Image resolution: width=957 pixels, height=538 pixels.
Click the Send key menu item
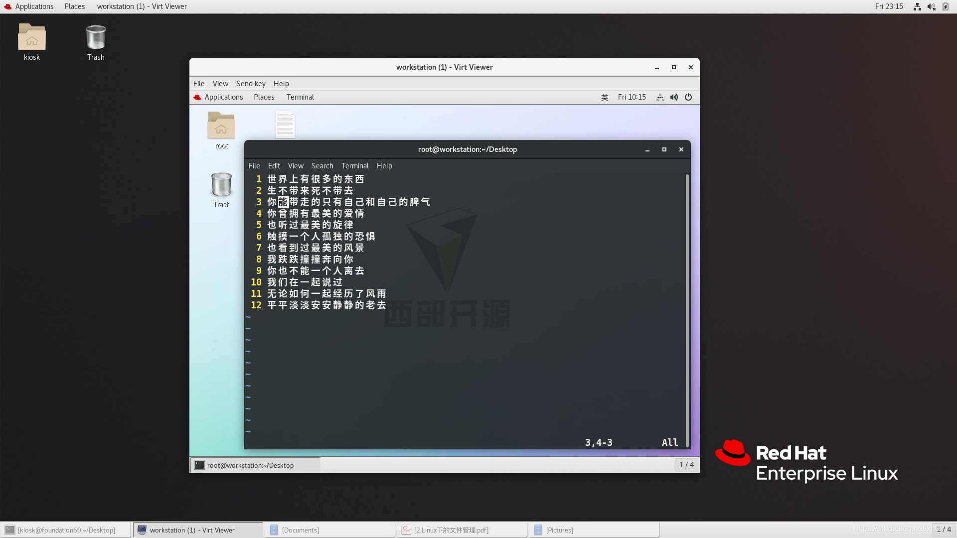coord(250,83)
